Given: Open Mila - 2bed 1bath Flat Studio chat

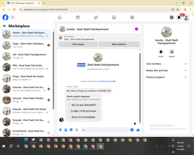Looking at the screenshot, I should (26, 67).
